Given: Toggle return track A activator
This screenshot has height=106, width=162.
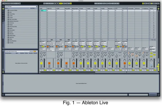Looking at the screenshot, I should (129, 63).
